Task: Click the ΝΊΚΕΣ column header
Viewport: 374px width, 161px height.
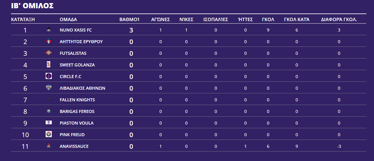Action: (186, 20)
